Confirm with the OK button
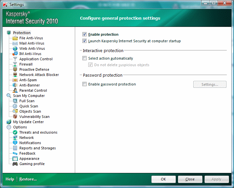 coord(163,179)
